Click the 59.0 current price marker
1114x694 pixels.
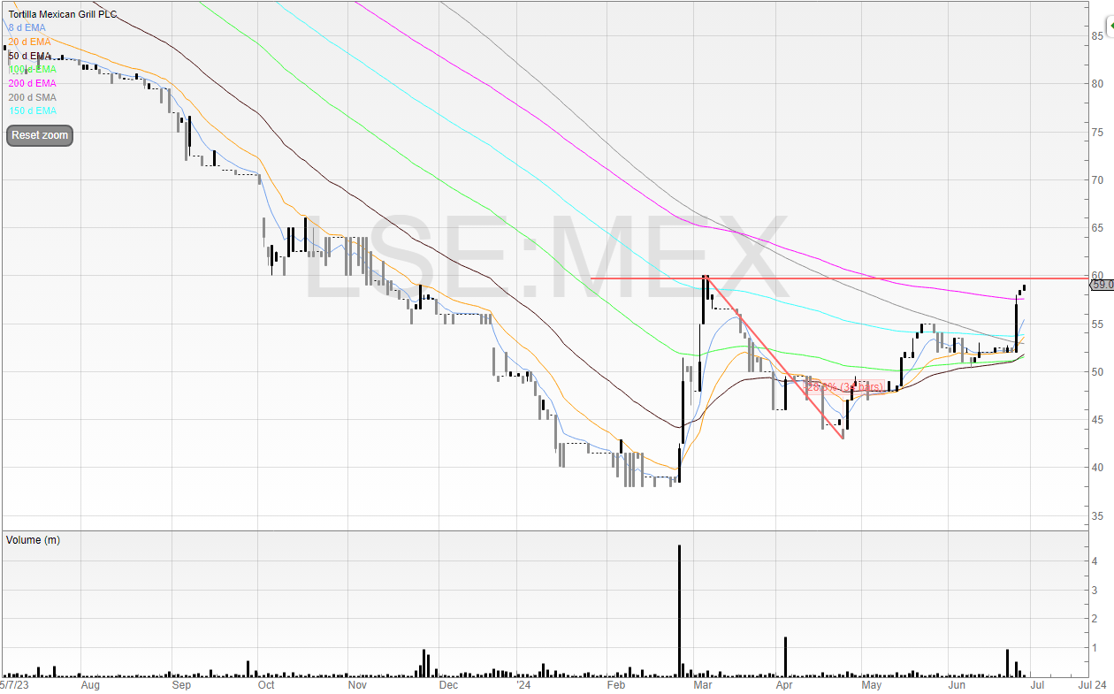[x=1101, y=285]
